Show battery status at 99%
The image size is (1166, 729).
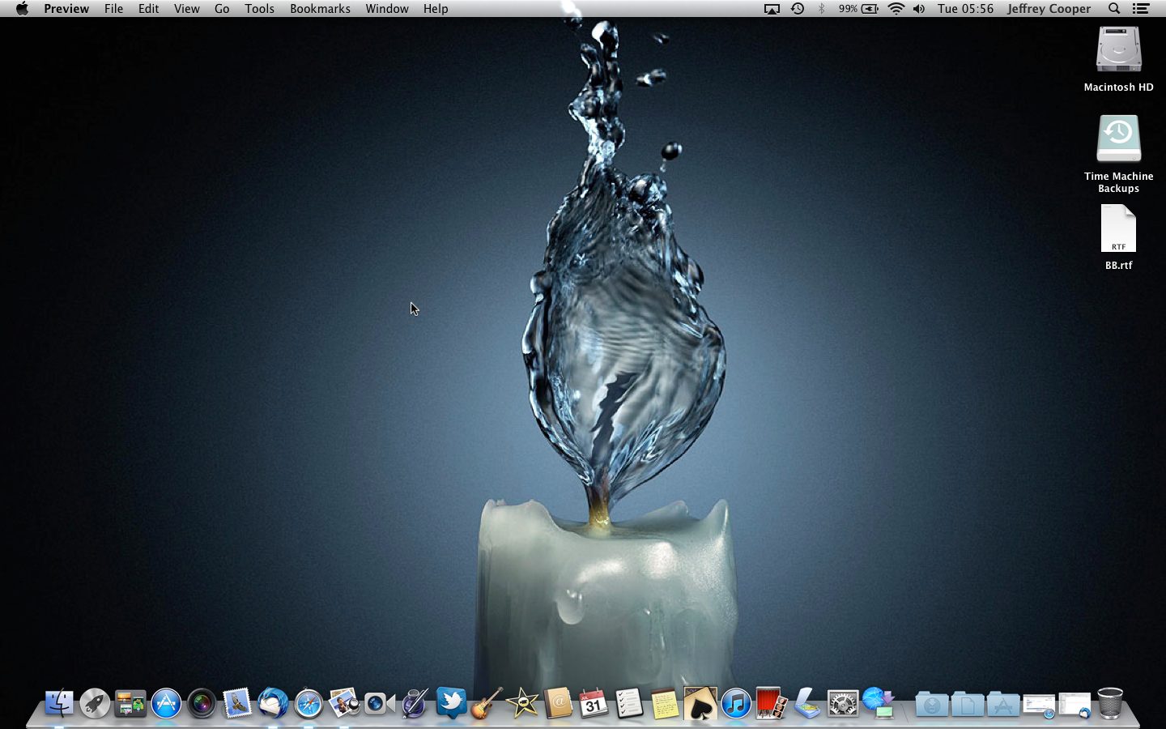click(859, 9)
